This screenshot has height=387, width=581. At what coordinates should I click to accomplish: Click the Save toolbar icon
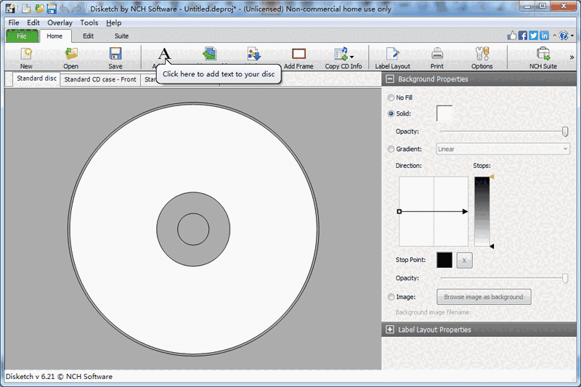click(115, 56)
